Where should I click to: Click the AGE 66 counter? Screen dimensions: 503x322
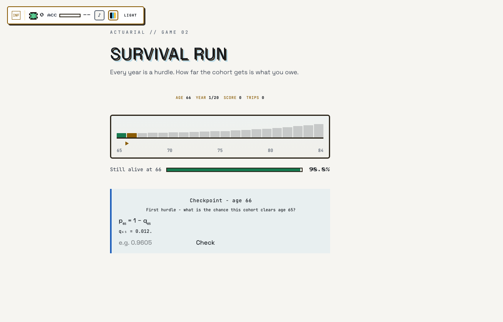pyautogui.click(x=184, y=98)
